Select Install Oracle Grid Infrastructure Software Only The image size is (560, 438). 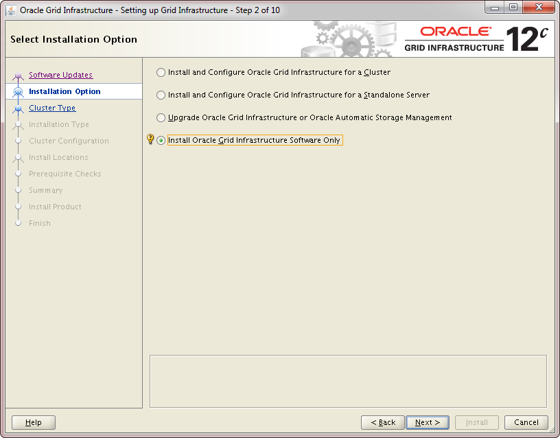click(161, 140)
